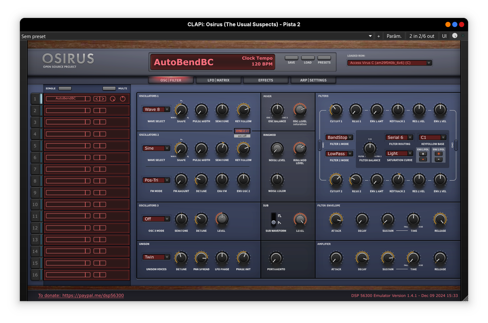
Task: Expand the Oscillator 1 Wave 8 selector
Action: coord(156,110)
